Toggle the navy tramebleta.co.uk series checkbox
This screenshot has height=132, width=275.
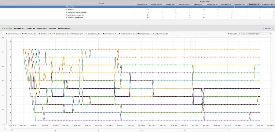pos(137,34)
